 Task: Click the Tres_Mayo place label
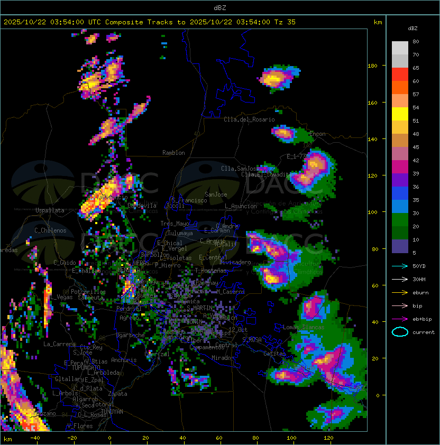click(175, 224)
